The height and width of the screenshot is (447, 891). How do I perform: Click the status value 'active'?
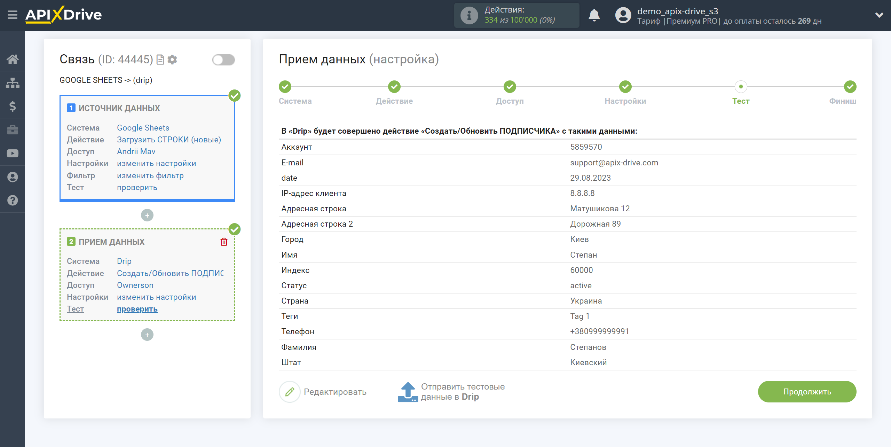click(581, 285)
